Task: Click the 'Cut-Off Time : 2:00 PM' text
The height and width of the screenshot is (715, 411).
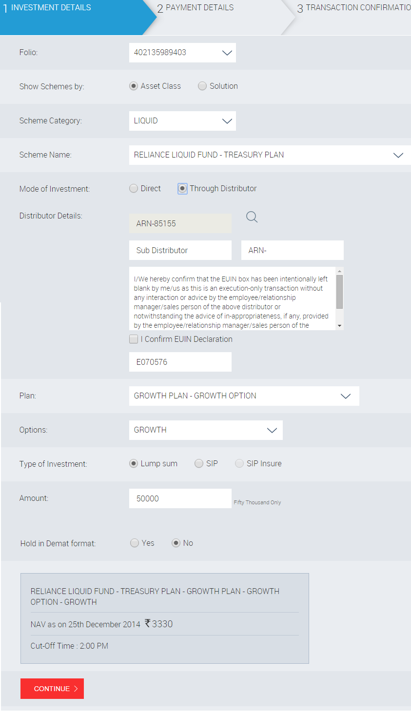Action: tap(69, 646)
